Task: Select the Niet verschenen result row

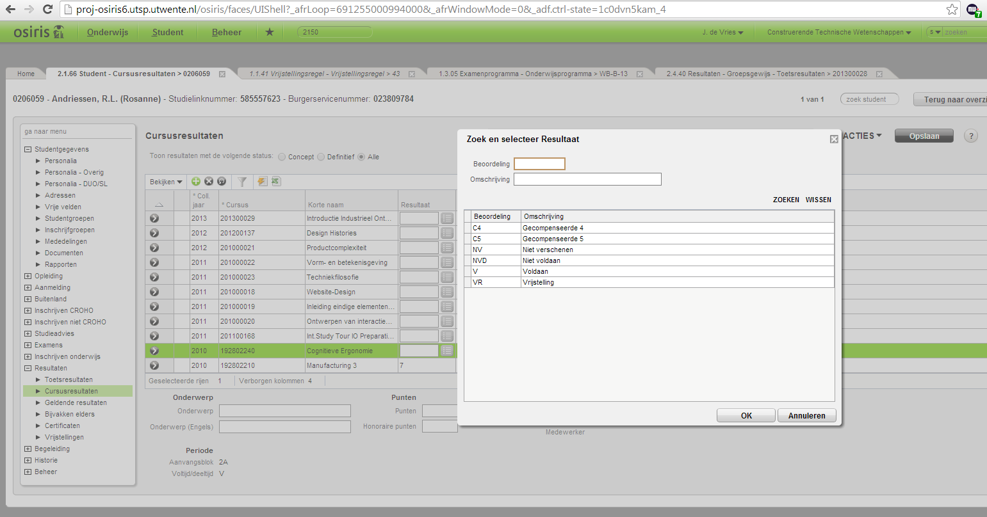Action: pyautogui.click(x=649, y=250)
